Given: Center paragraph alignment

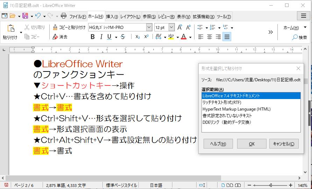Looking at the screenshot, I should pyautogui.click(x=209, y=37).
